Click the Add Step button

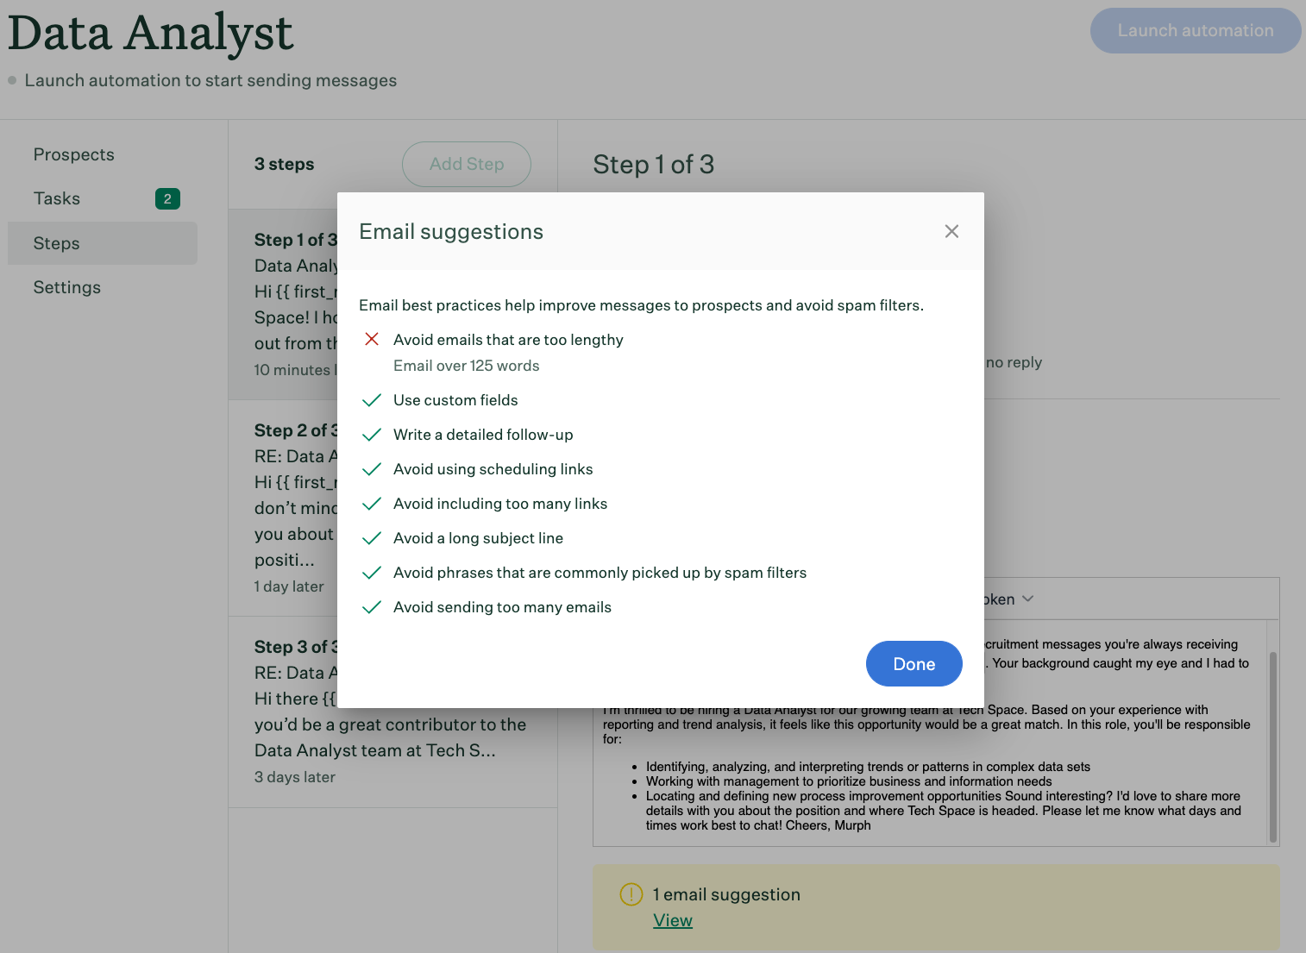coord(466,164)
